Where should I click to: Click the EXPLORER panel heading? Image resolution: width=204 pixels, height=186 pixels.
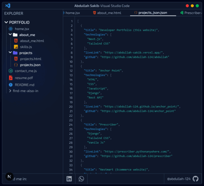13,14
